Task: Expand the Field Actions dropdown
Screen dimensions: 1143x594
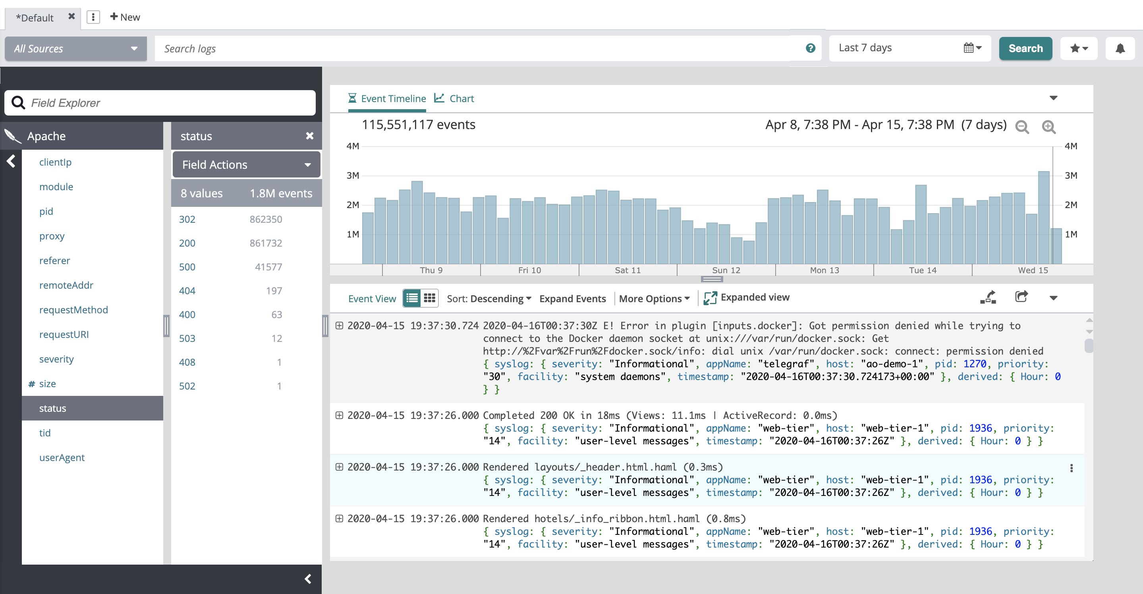Action: coord(246,165)
